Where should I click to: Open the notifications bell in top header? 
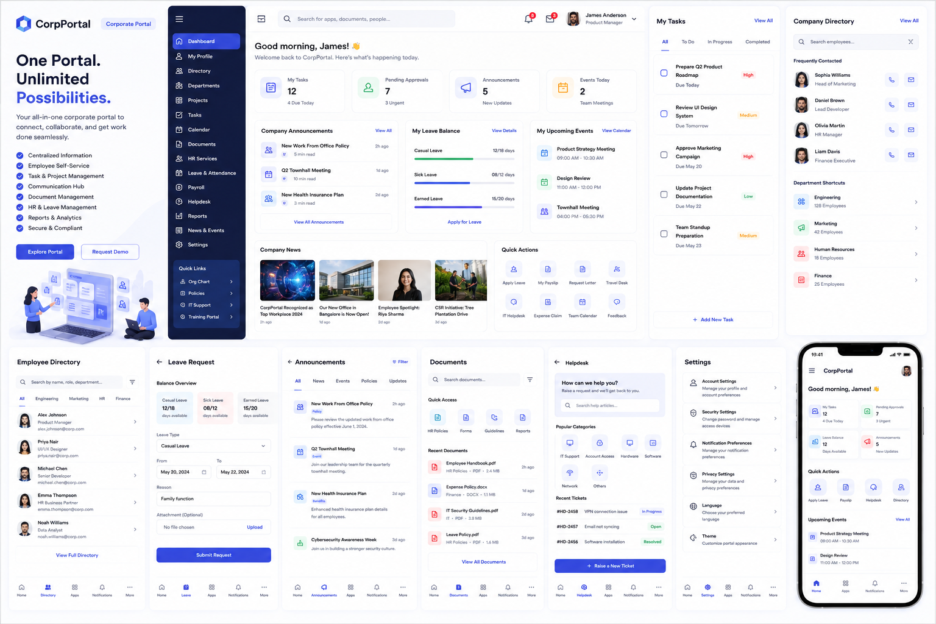click(528, 19)
